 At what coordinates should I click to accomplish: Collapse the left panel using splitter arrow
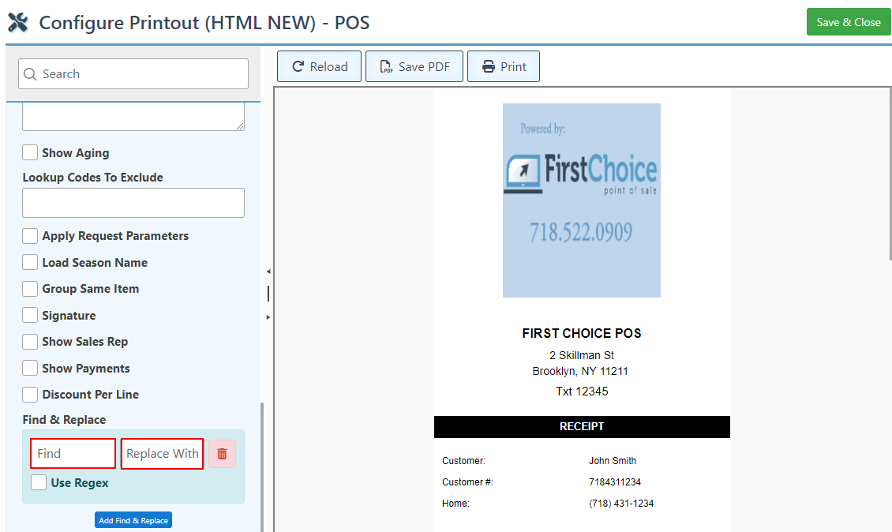(x=268, y=272)
